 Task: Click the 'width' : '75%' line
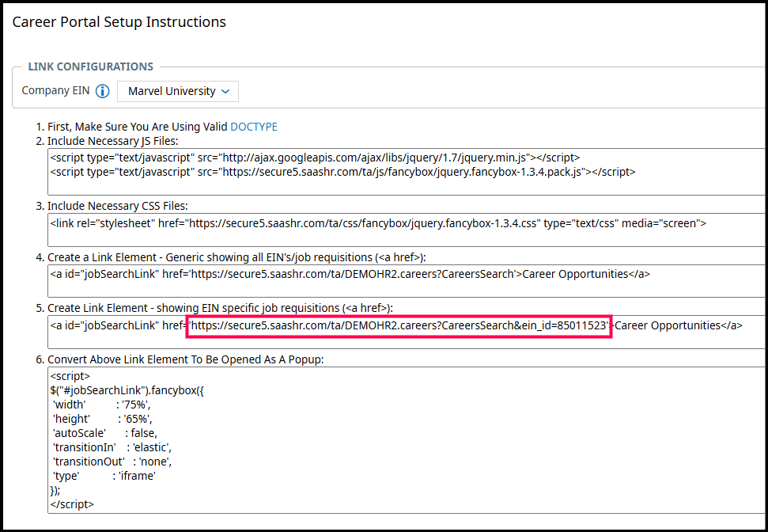101,405
